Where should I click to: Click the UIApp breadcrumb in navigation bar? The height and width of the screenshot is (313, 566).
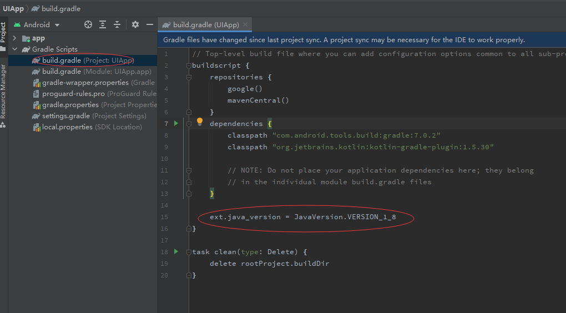coord(13,8)
